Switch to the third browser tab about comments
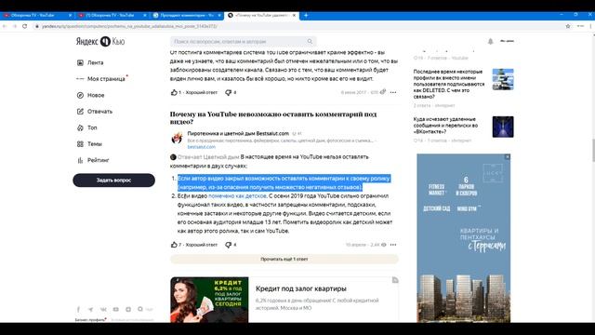The image size is (595, 335). pyautogui.click(x=186, y=15)
